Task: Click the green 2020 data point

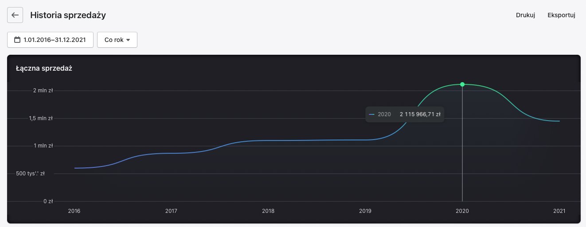Action: (x=462, y=84)
